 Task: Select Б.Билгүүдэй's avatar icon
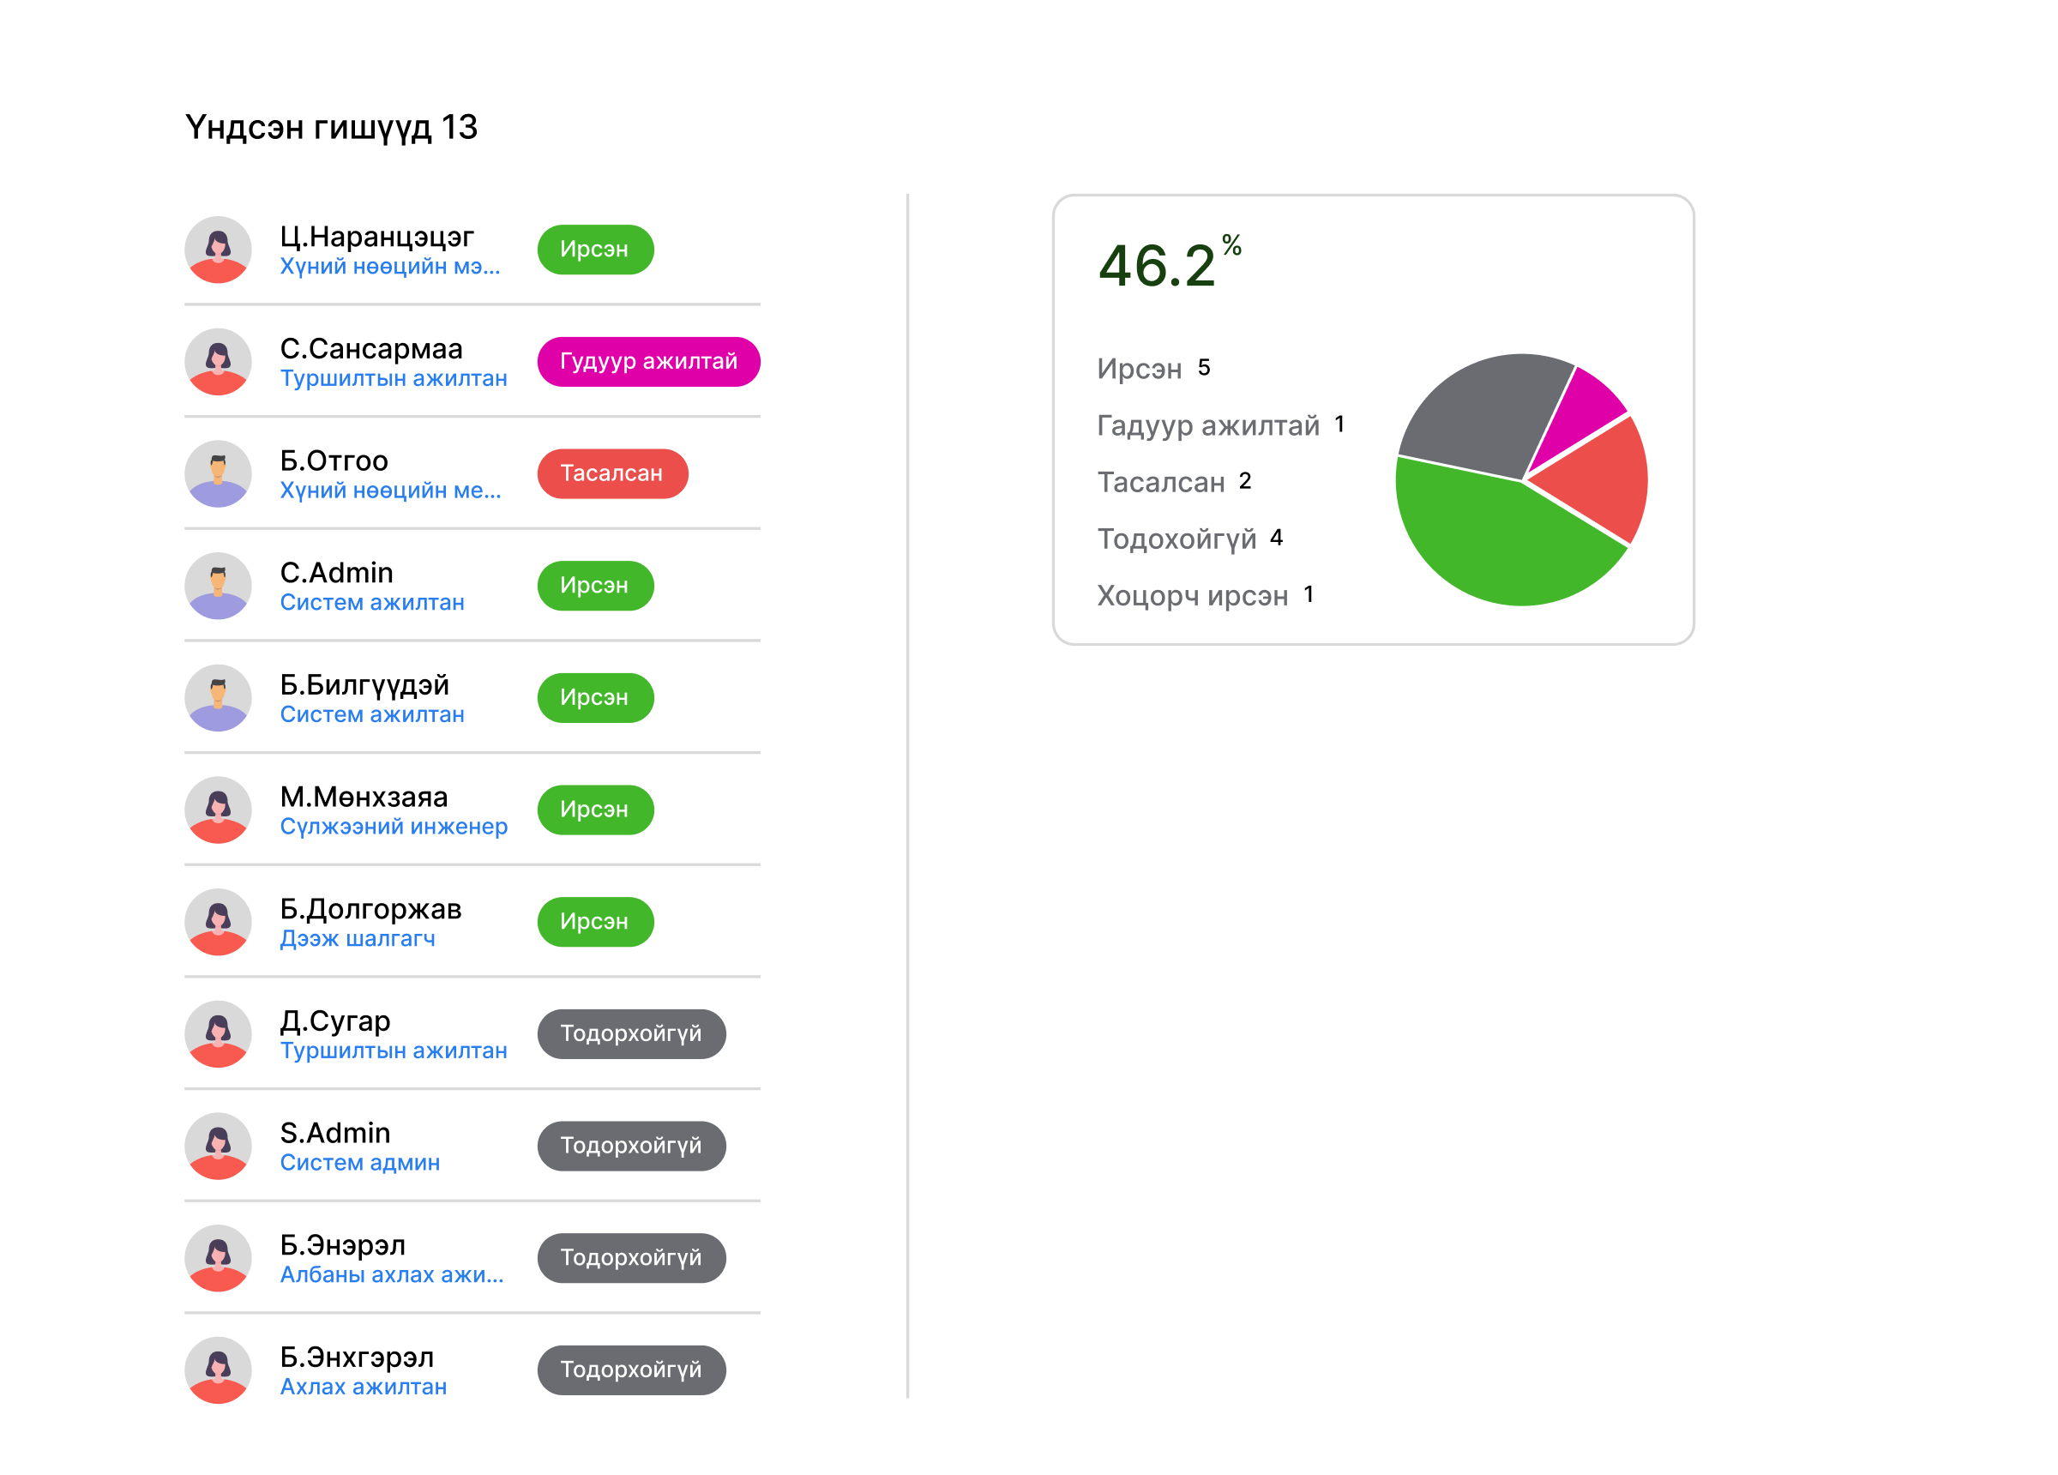click(x=218, y=697)
